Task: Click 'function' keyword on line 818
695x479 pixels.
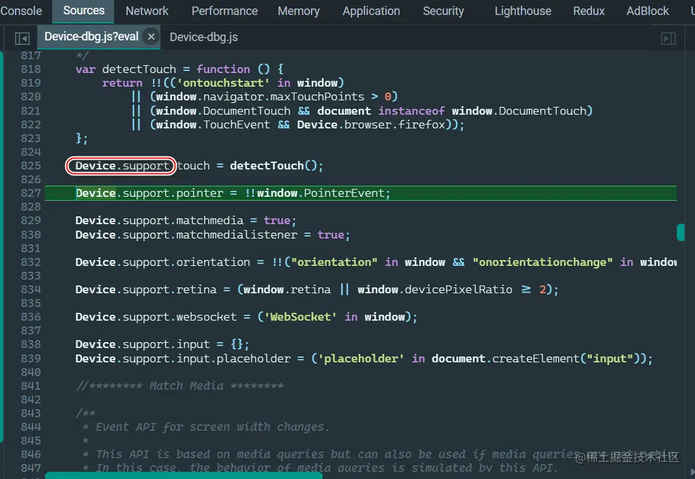Action: click(x=223, y=69)
